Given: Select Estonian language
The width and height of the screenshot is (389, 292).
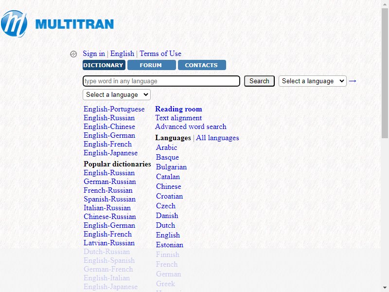Looking at the screenshot, I should [x=170, y=245].
